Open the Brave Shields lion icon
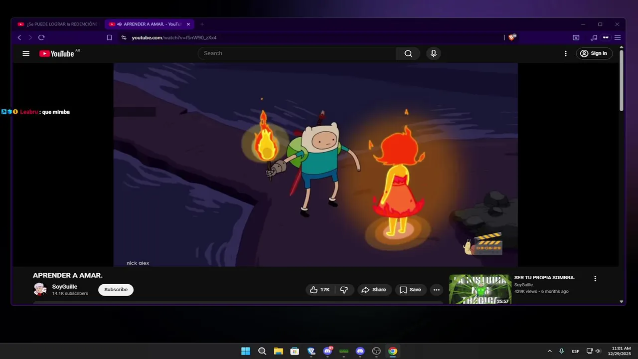Viewport: 638px width, 359px height. pyautogui.click(x=512, y=37)
